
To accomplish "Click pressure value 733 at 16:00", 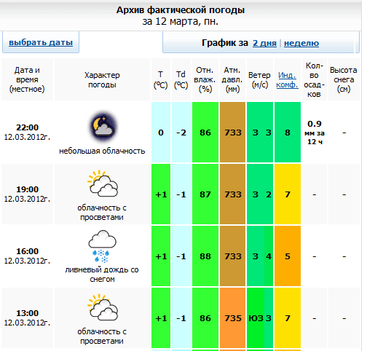I will [233, 256].
